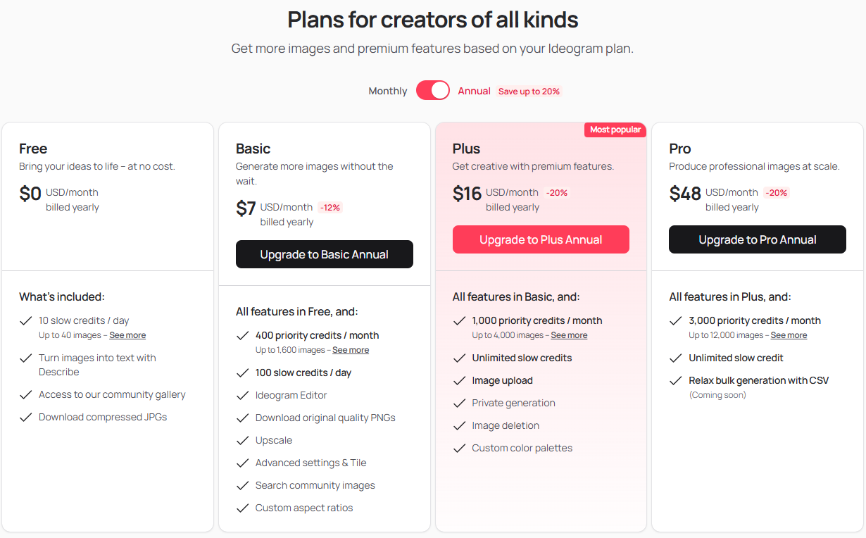
Task: Click the Save up to 20% badge
Action: pos(529,92)
